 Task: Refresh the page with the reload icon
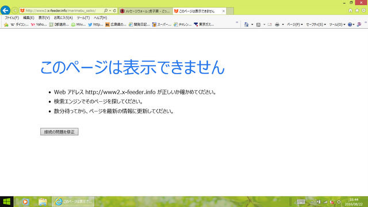(114, 10)
